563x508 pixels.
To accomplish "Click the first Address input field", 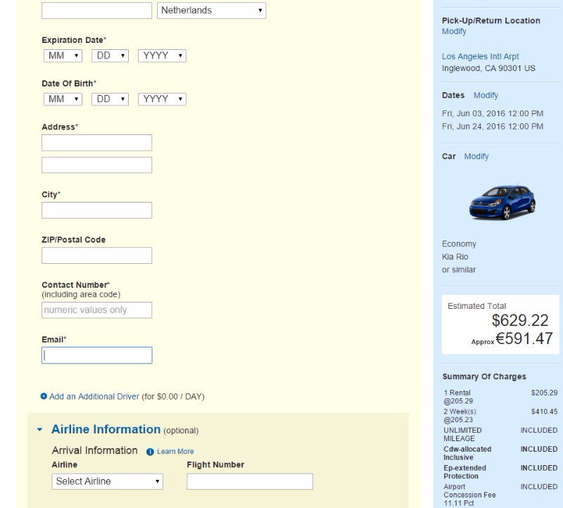I will 96,143.
